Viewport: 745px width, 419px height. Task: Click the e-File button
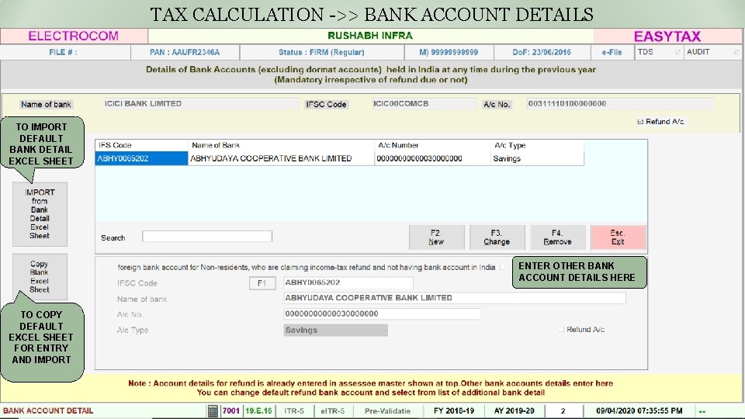pyautogui.click(x=612, y=52)
